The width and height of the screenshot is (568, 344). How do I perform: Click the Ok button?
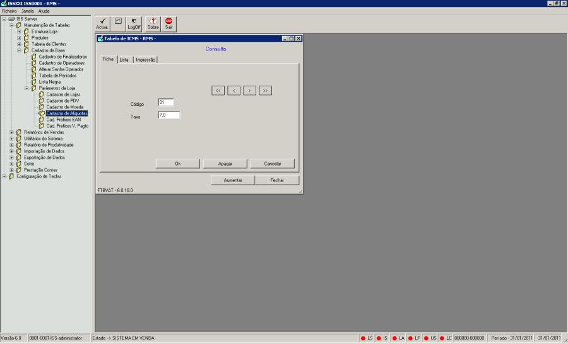178,164
